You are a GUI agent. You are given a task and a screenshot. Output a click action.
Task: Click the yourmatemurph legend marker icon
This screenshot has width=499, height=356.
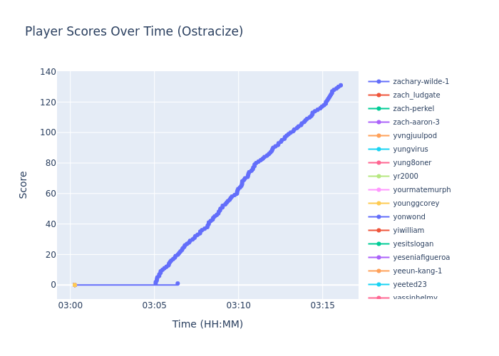379,190
